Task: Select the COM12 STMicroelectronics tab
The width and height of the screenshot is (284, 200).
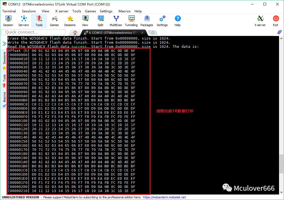Action: 113,33
